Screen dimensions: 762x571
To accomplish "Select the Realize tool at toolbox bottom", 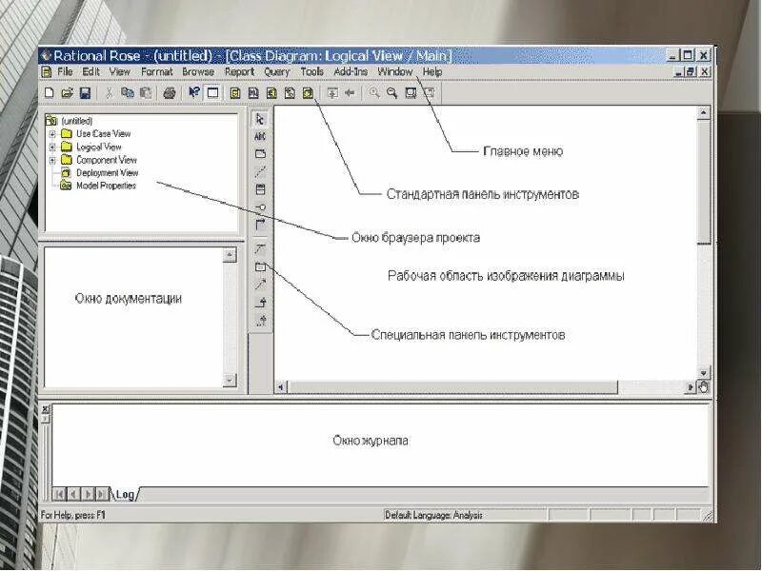I will (260, 321).
